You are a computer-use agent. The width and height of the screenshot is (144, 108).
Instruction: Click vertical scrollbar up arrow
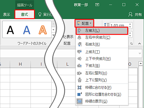141,64
